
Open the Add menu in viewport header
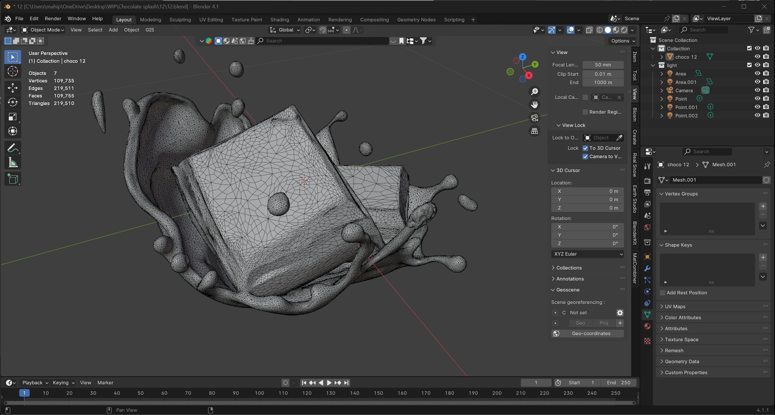(113, 30)
